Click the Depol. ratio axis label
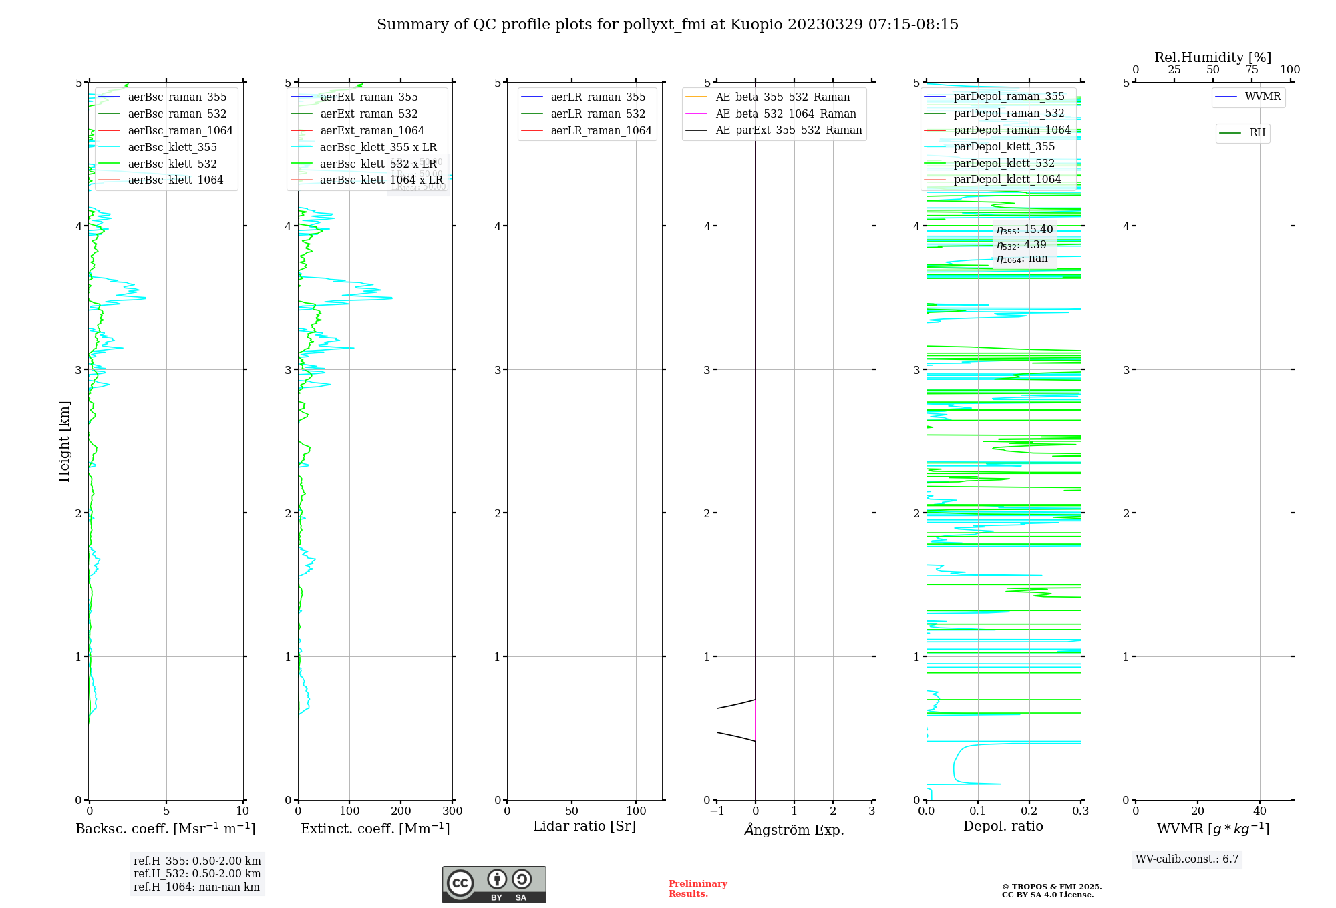The width and height of the screenshot is (1336, 908). click(x=1003, y=827)
